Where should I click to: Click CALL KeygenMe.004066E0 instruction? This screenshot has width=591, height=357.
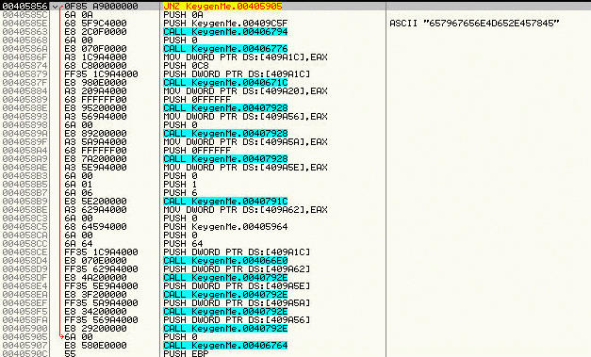(x=225, y=261)
